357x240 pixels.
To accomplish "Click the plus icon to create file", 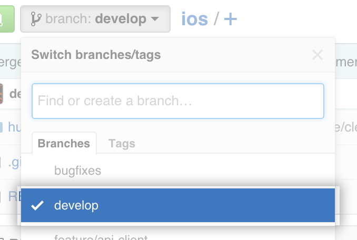I will point(231,19).
